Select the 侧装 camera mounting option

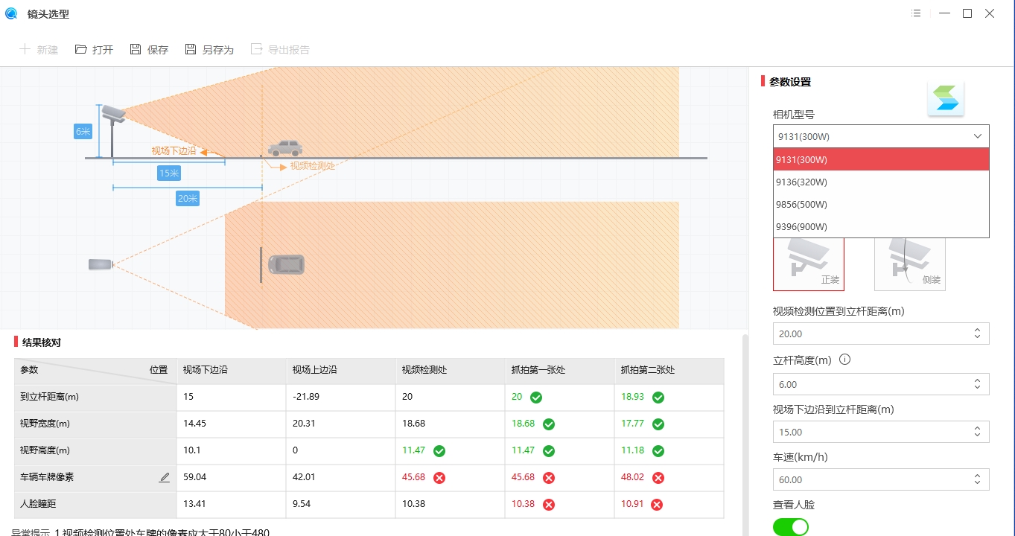pyautogui.click(x=910, y=264)
